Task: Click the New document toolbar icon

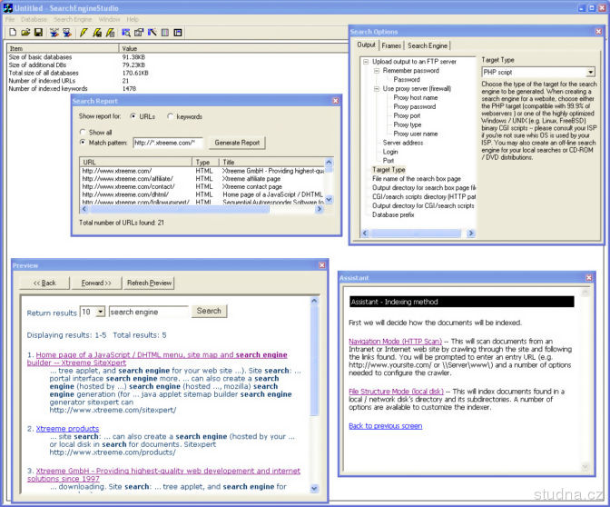Action: (x=12, y=33)
